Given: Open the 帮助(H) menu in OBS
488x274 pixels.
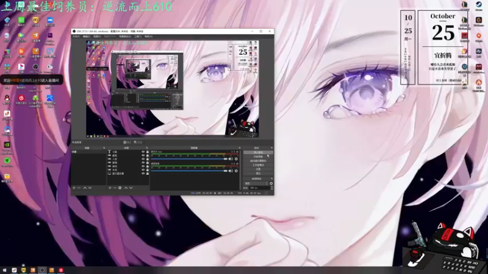Looking at the screenshot, I should pyautogui.click(x=148, y=37).
